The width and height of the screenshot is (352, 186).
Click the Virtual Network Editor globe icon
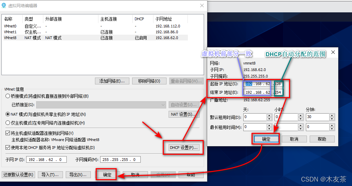click(4, 5)
